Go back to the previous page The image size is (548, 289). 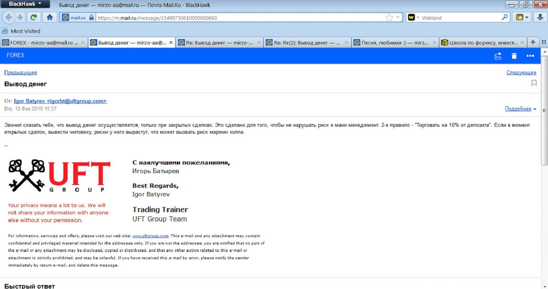[9, 18]
